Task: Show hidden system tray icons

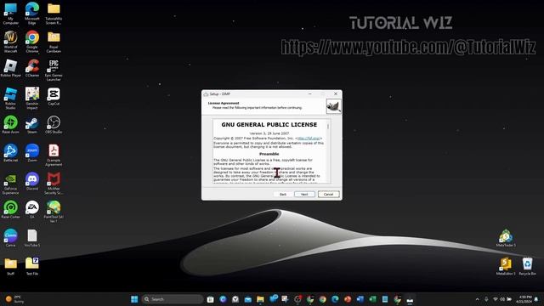Action: 478,299
